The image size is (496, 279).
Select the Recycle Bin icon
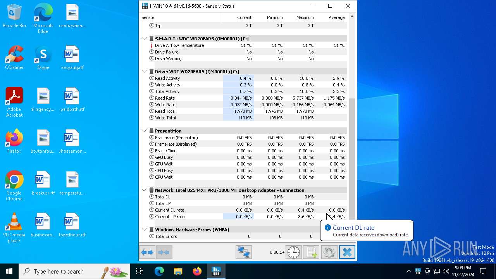click(x=14, y=16)
